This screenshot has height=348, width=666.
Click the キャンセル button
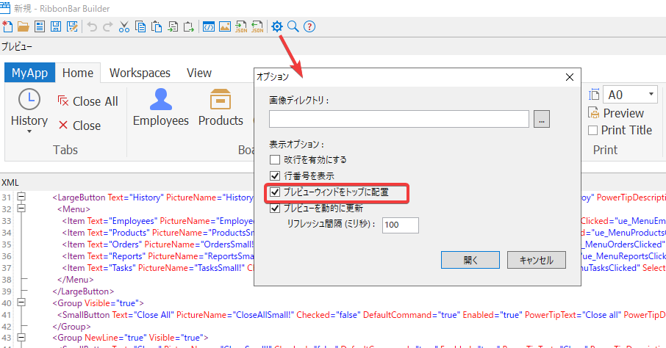click(x=536, y=260)
